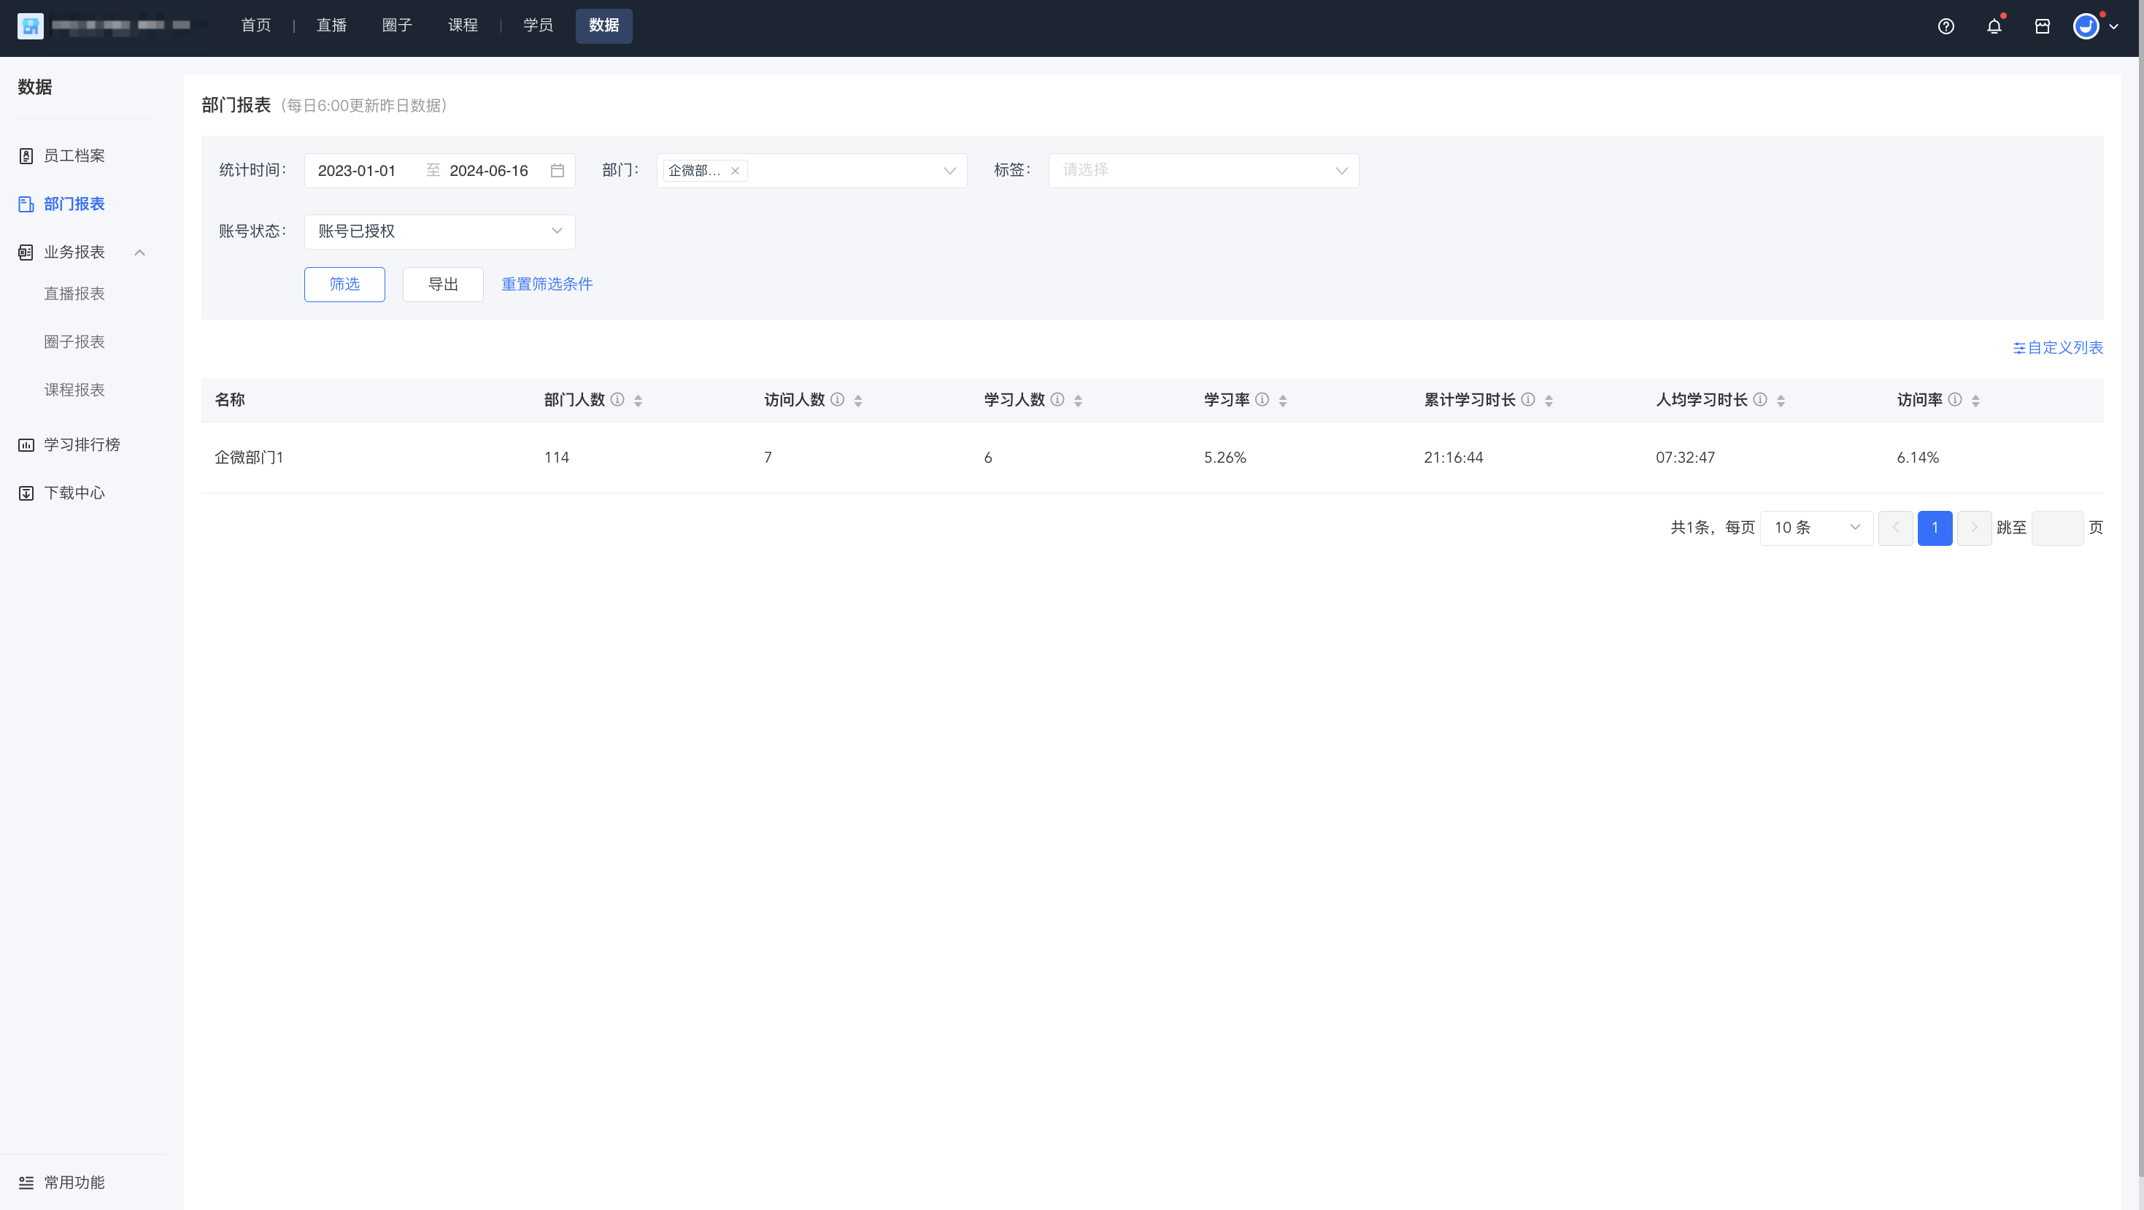Sort table by 访问率 column

pyautogui.click(x=1976, y=400)
